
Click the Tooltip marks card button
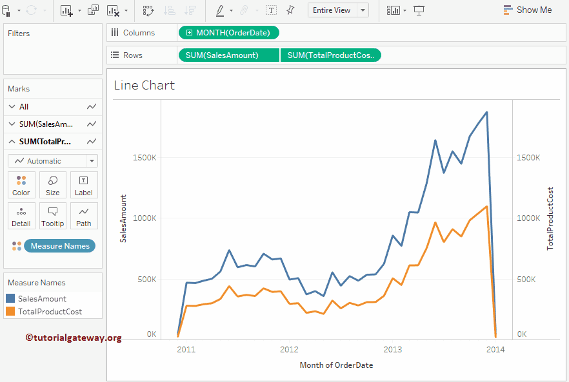53,216
